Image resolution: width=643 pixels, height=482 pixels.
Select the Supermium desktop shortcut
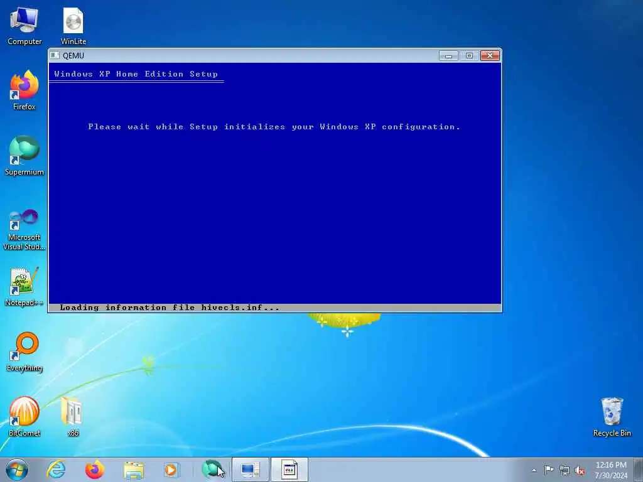click(24, 156)
